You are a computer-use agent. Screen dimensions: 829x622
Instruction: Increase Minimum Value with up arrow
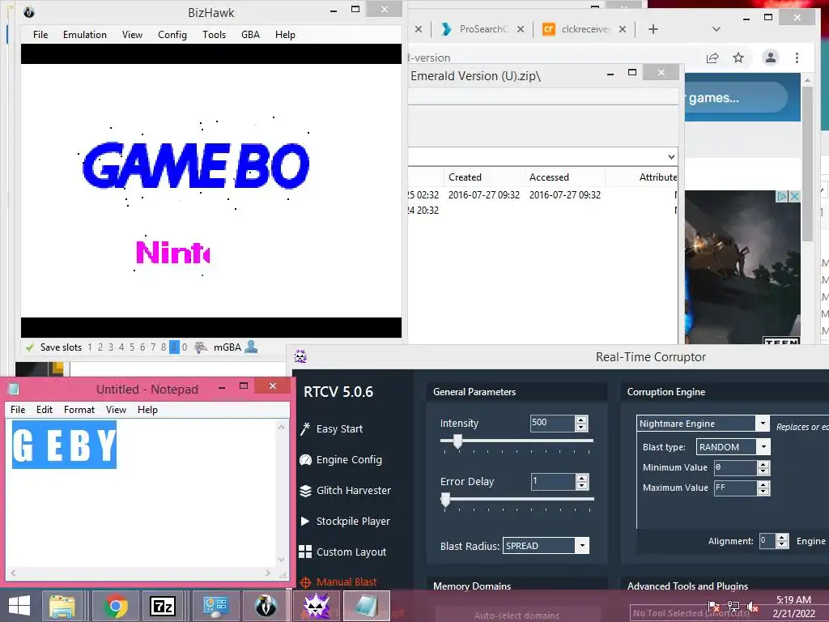point(763,464)
